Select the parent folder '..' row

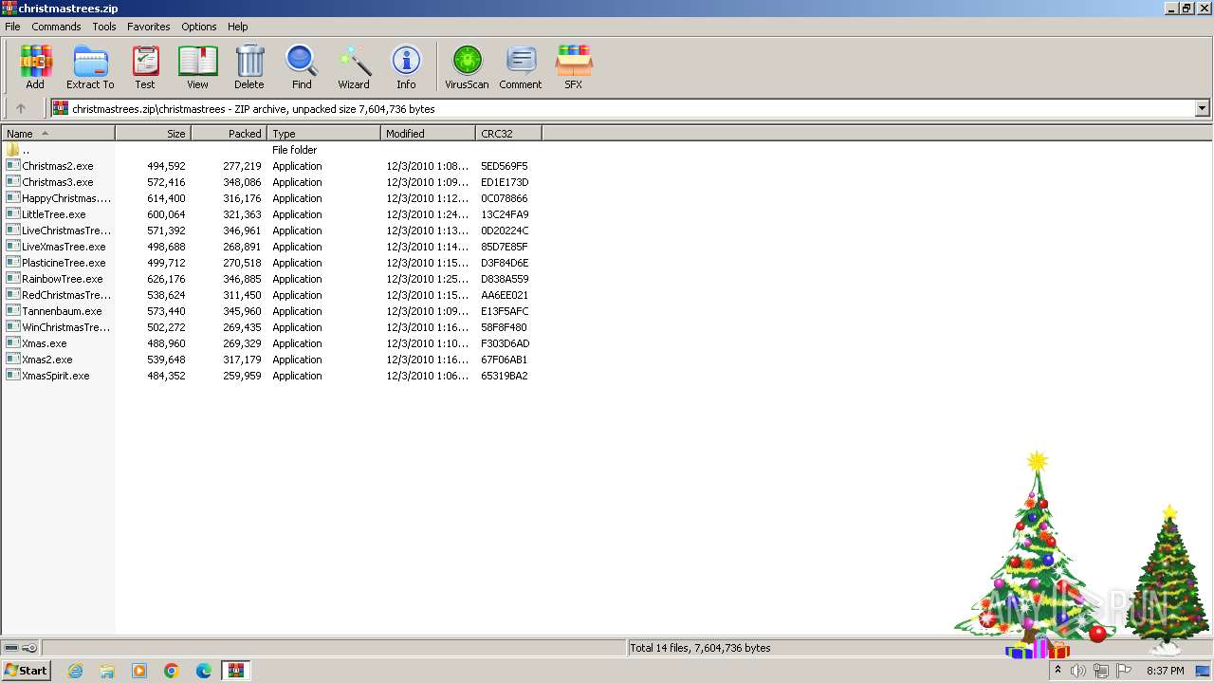(x=271, y=150)
